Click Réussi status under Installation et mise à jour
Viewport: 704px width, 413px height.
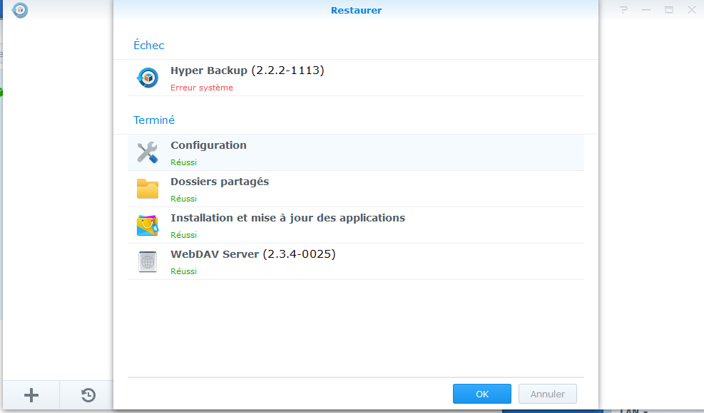[x=183, y=235]
